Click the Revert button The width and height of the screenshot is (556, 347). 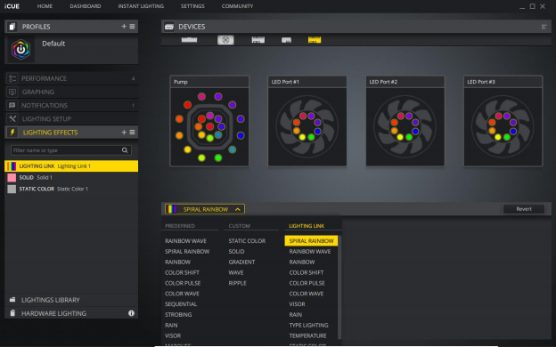pyautogui.click(x=524, y=209)
